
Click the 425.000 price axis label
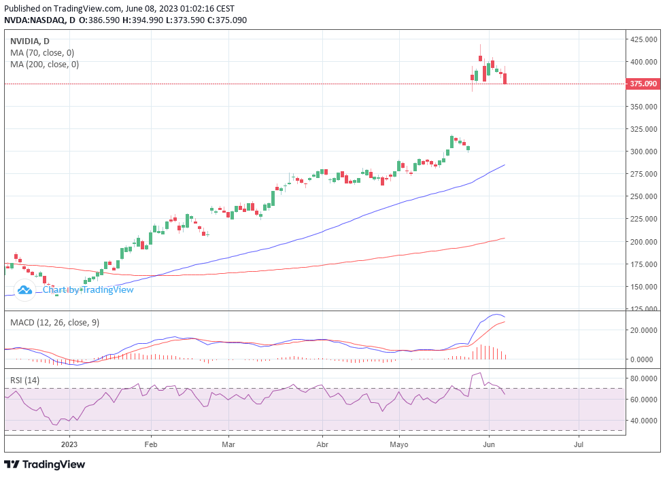643,39
